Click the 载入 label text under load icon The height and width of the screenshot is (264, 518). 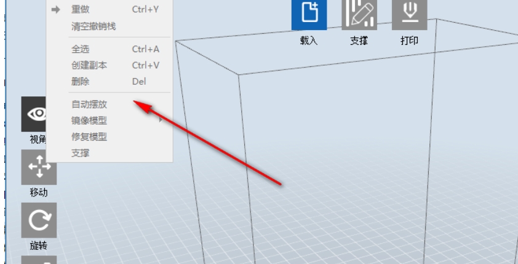click(309, 41)
